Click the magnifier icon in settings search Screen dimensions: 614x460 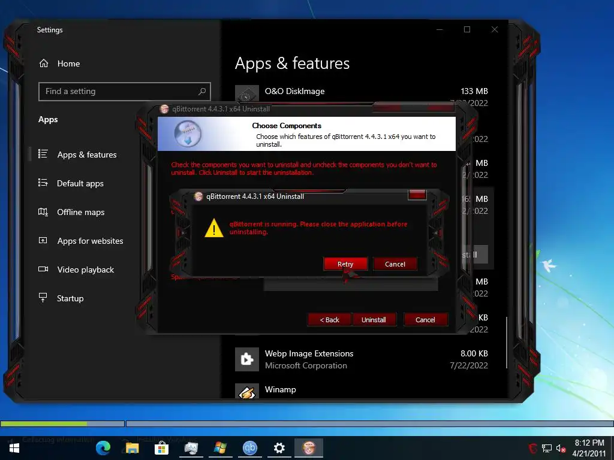[202, 92]
